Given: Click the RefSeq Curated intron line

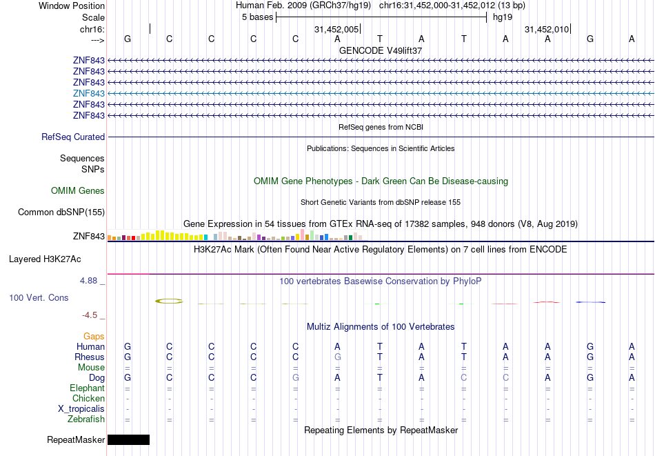Looking at the screenshot, I should click(x=381, y=137).
